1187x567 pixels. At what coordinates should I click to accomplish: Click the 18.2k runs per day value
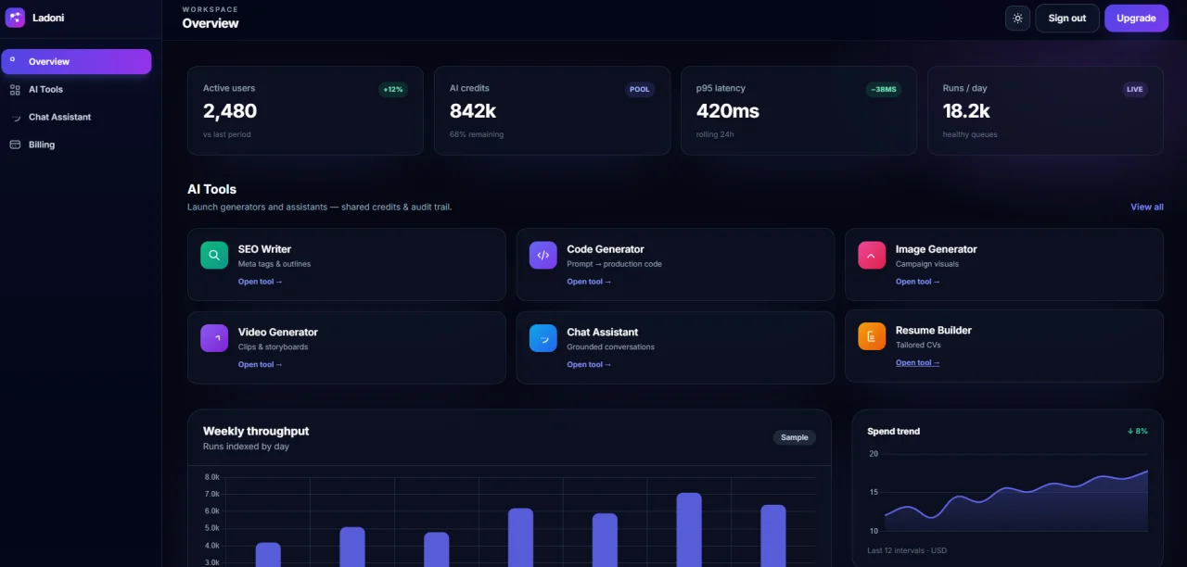(x=966, y=111)
